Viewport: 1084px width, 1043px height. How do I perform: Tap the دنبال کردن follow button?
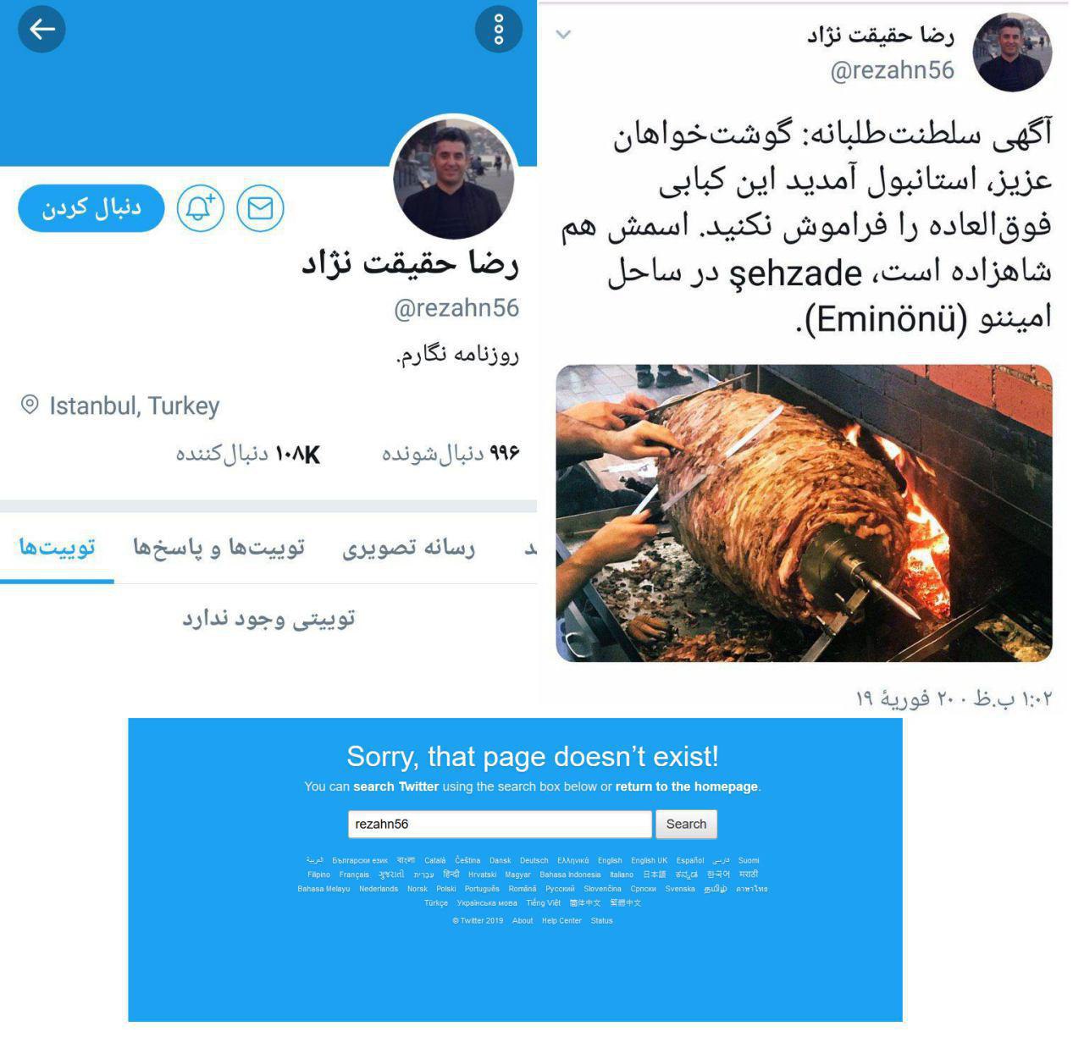pyautogui.click(x=91, y=208)
